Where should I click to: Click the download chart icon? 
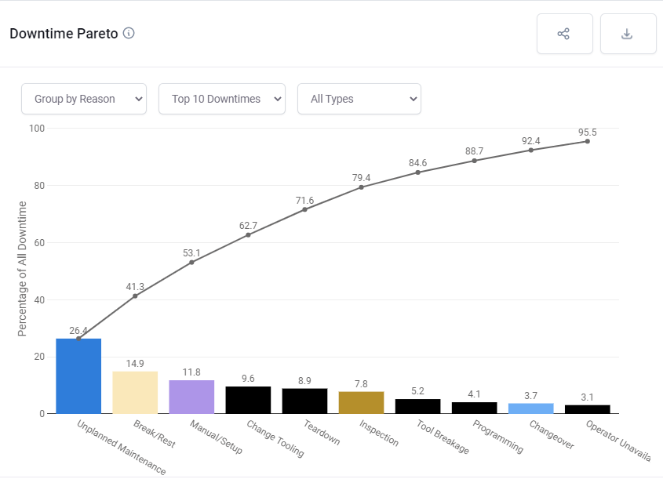click(x=628, y=34)
